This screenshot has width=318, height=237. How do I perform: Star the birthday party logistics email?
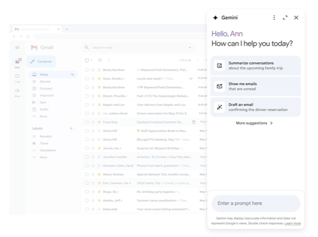click(93, 192)
